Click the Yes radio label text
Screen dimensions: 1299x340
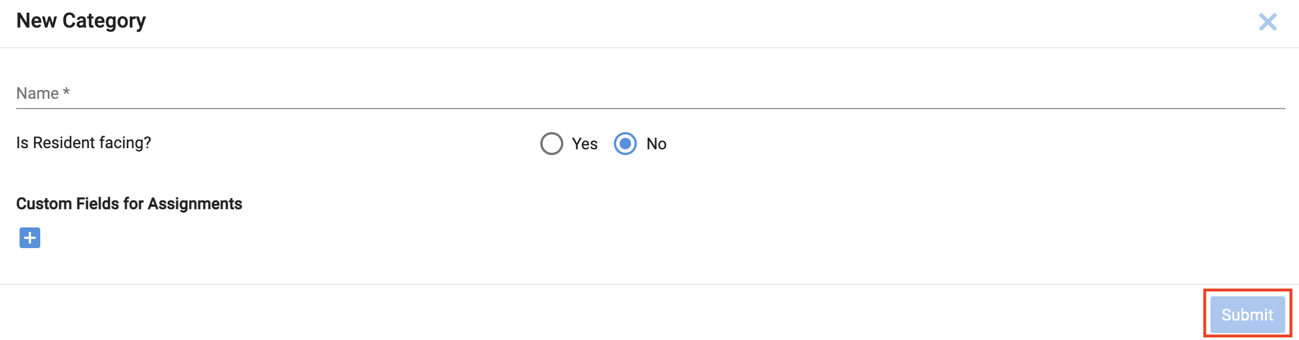pyautogui.click(x=585, y=144)
